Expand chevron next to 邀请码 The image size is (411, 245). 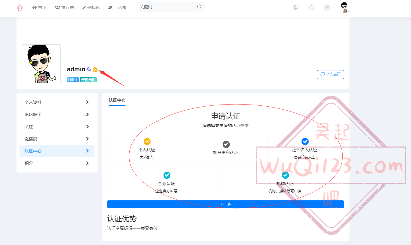tap(87, 139)
